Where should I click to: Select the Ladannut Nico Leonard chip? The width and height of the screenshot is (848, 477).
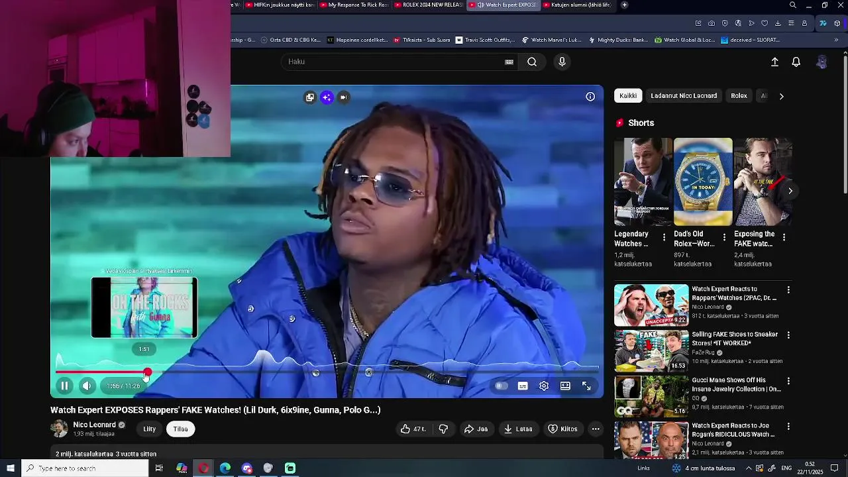tap(684, 96)
